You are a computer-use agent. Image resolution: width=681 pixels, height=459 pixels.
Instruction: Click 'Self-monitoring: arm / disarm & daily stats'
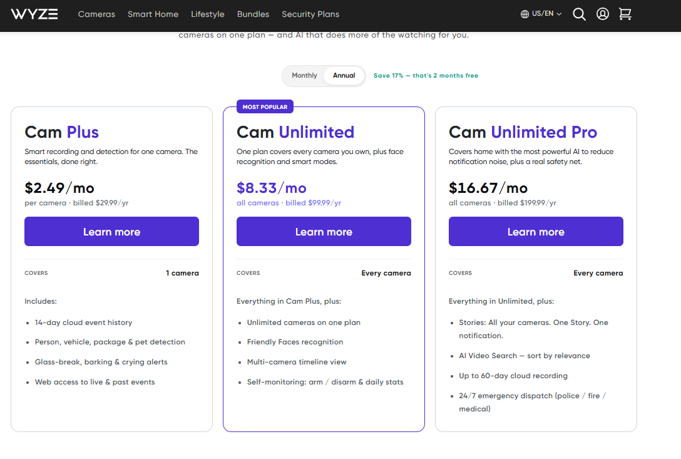click(325, 382)
